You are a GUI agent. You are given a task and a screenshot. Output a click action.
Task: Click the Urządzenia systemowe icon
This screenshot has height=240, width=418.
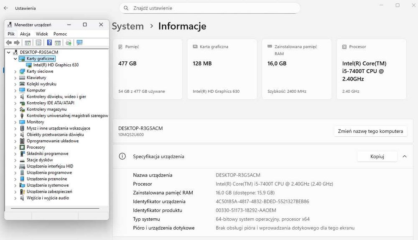[22, 185]
